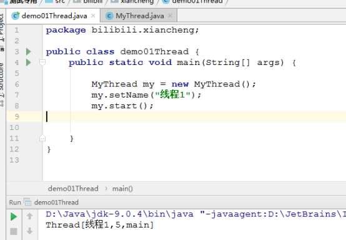Click the MyThread.java class file icon
The width and height of the screenshot is (346, 240).
[x=109, y=16]
